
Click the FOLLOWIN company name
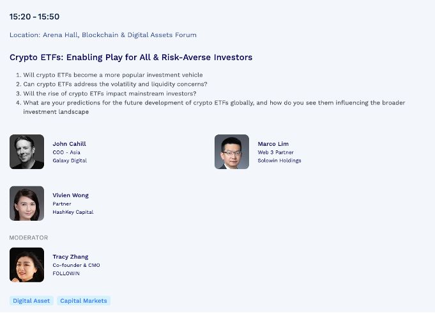[66, 273]
